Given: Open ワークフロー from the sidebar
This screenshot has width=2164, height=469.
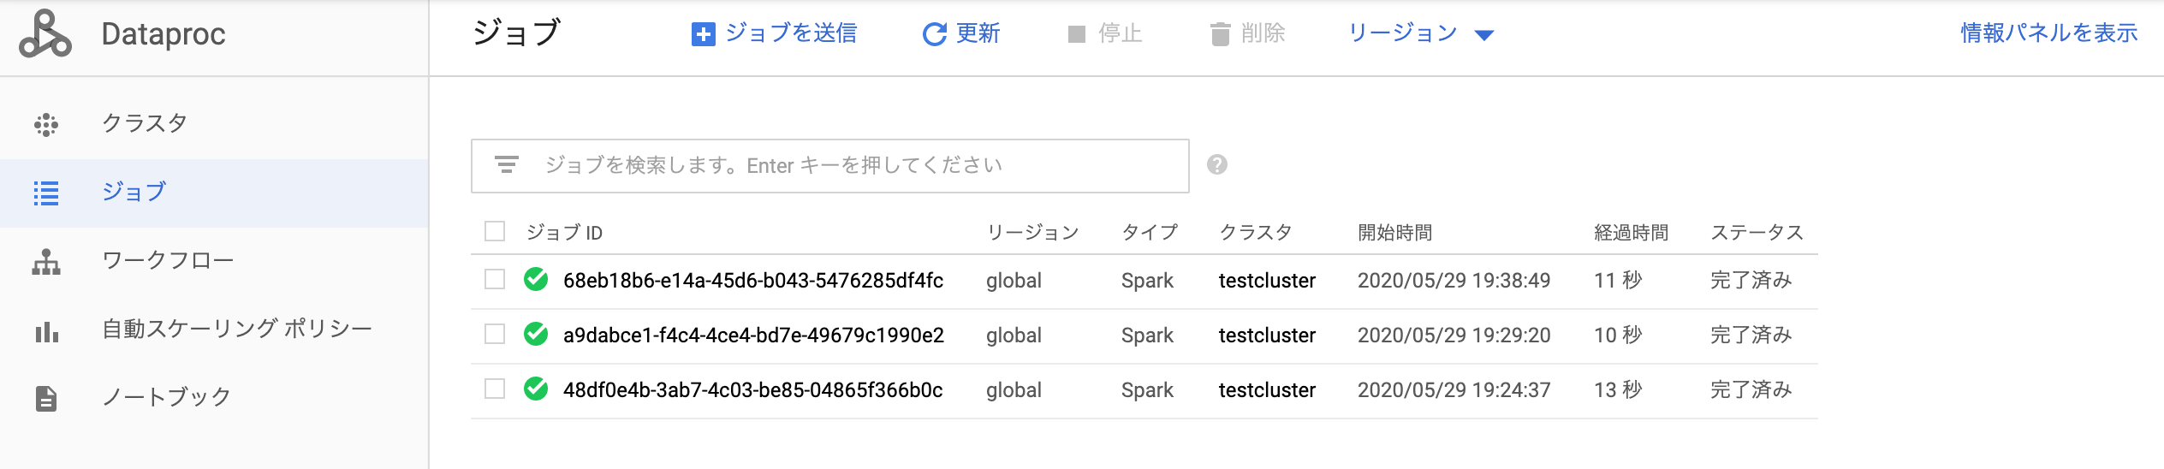Looking at the screenshot, I should click(168, 260).
